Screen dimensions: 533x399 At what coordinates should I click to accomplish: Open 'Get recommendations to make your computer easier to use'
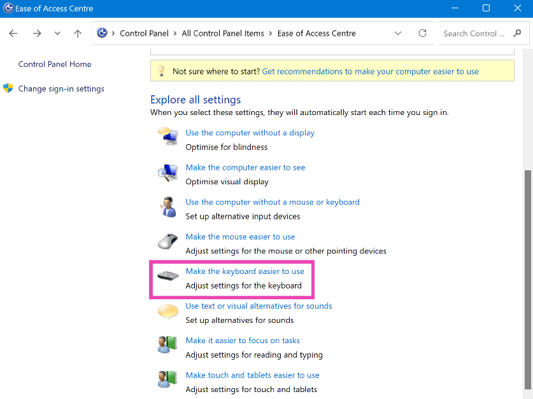pos(370,72)
